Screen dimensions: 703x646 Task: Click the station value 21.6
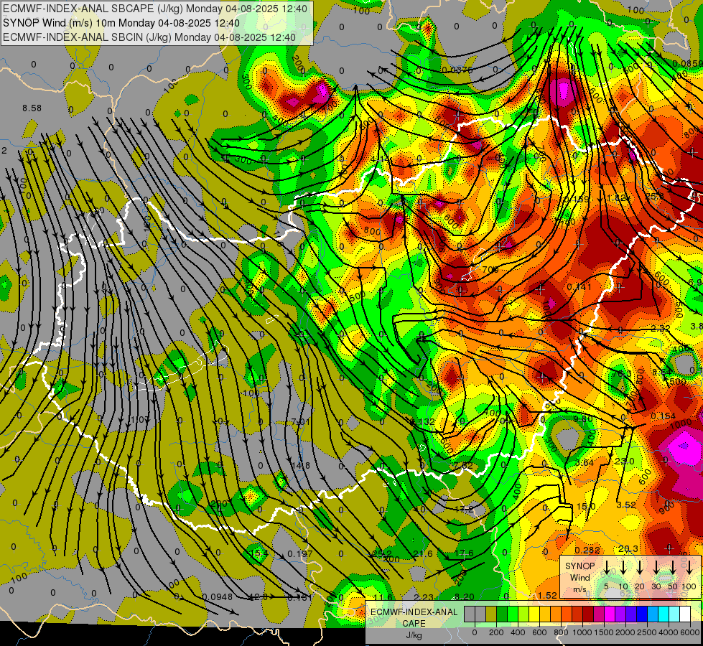click(423, 553)
